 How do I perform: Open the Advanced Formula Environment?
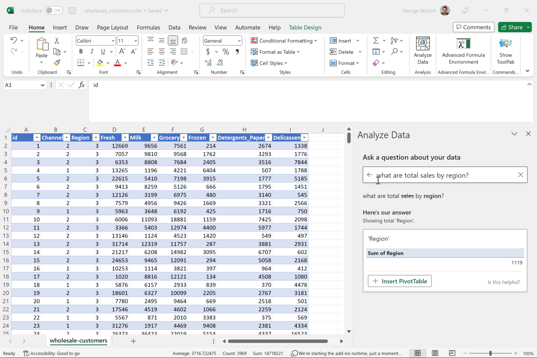[x=463, y=44]
